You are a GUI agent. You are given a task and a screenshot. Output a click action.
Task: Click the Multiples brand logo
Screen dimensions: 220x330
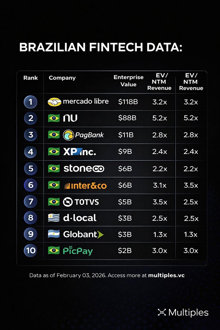183,312
